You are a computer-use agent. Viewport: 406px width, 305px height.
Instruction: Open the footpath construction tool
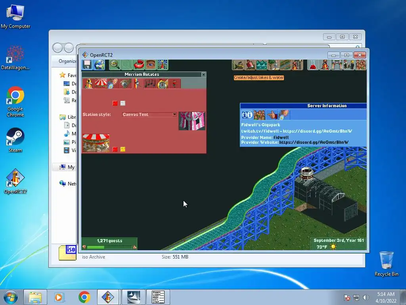pyautogui.click(x=285, y=65)
